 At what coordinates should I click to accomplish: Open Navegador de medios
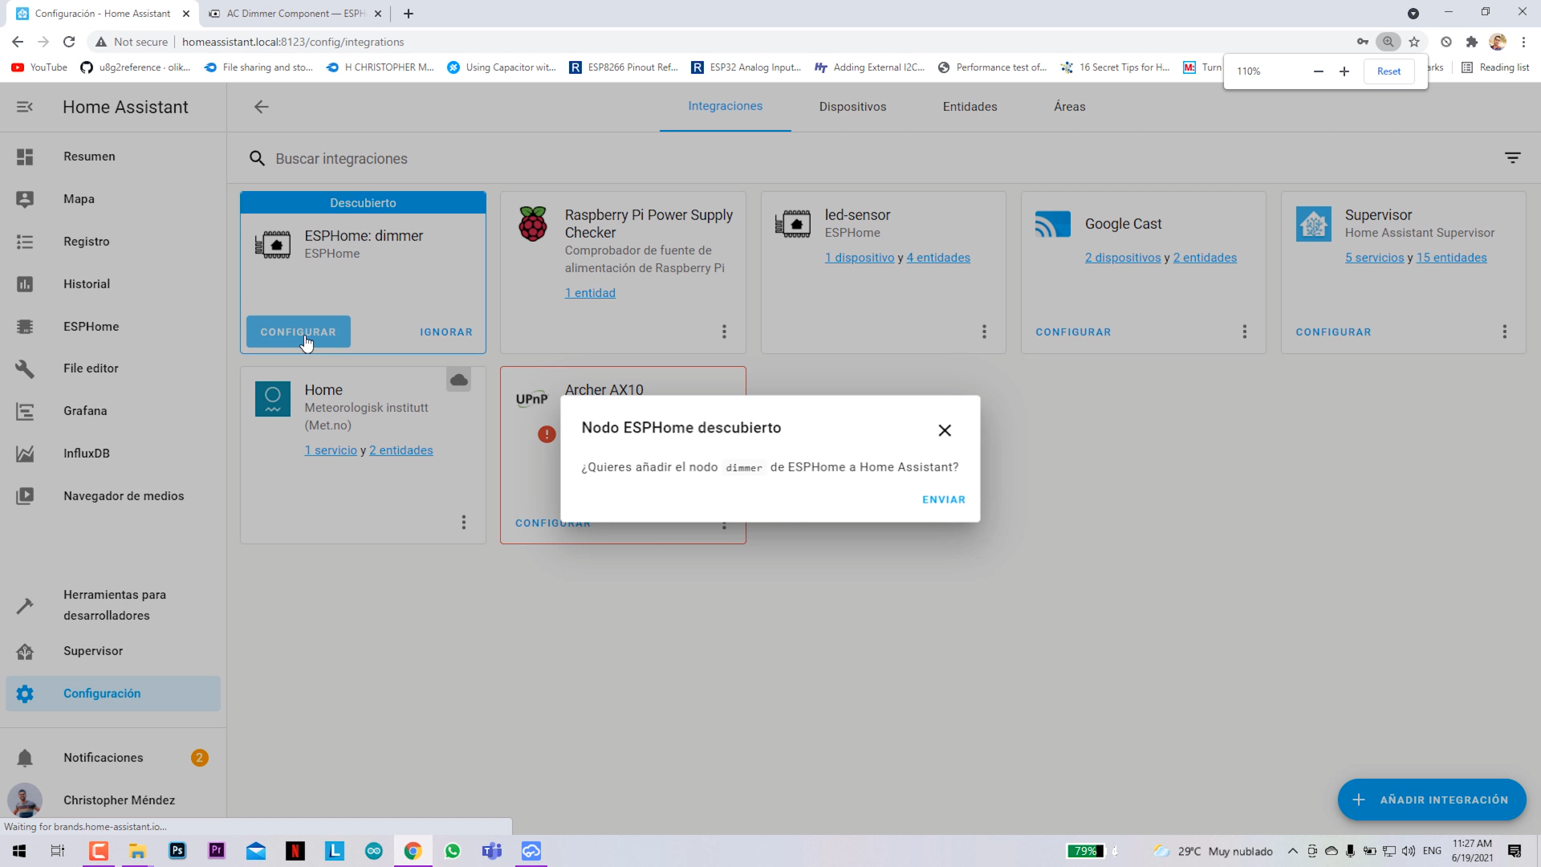click(25, 495)
